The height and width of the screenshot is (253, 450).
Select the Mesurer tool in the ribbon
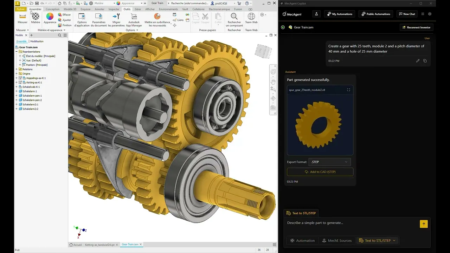(22, 19)
